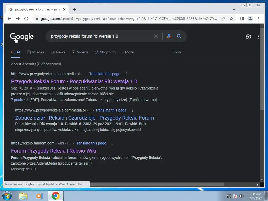The image size is (268, 201).
Task: Submit search with the magnifier icon
Action: click(x=179, y=36)
